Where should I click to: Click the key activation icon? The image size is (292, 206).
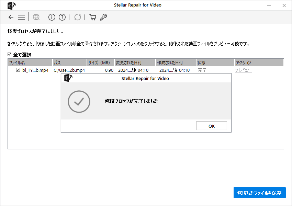(x=103, y=17)
